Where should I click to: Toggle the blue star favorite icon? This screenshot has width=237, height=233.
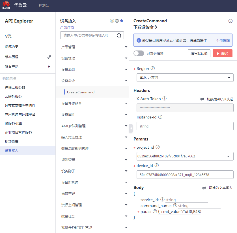coord(122,21)
